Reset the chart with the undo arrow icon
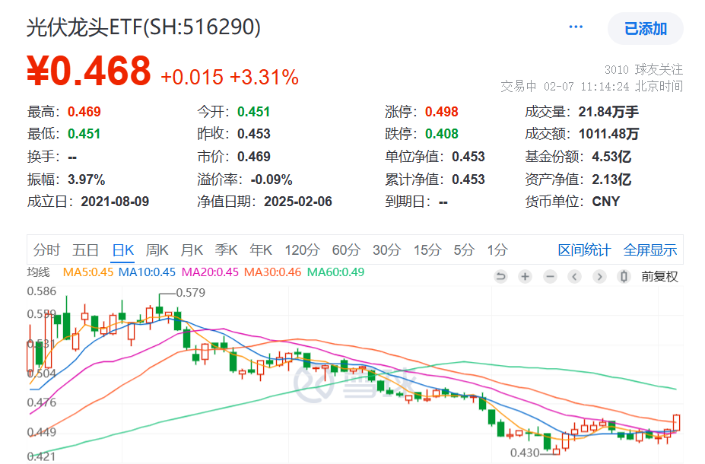The width and height of the screenshot is (705, 464). [501, 277]
